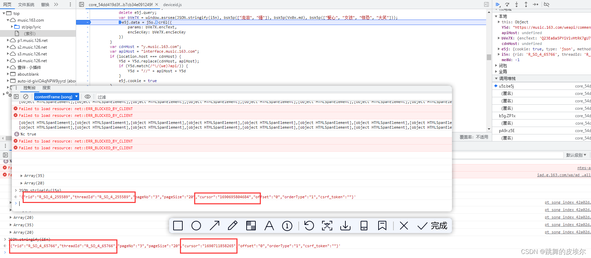The width and height of the screenshot is (591, 258).
Task: Select the numbered step marker tool
Action: tap(287, 226)
